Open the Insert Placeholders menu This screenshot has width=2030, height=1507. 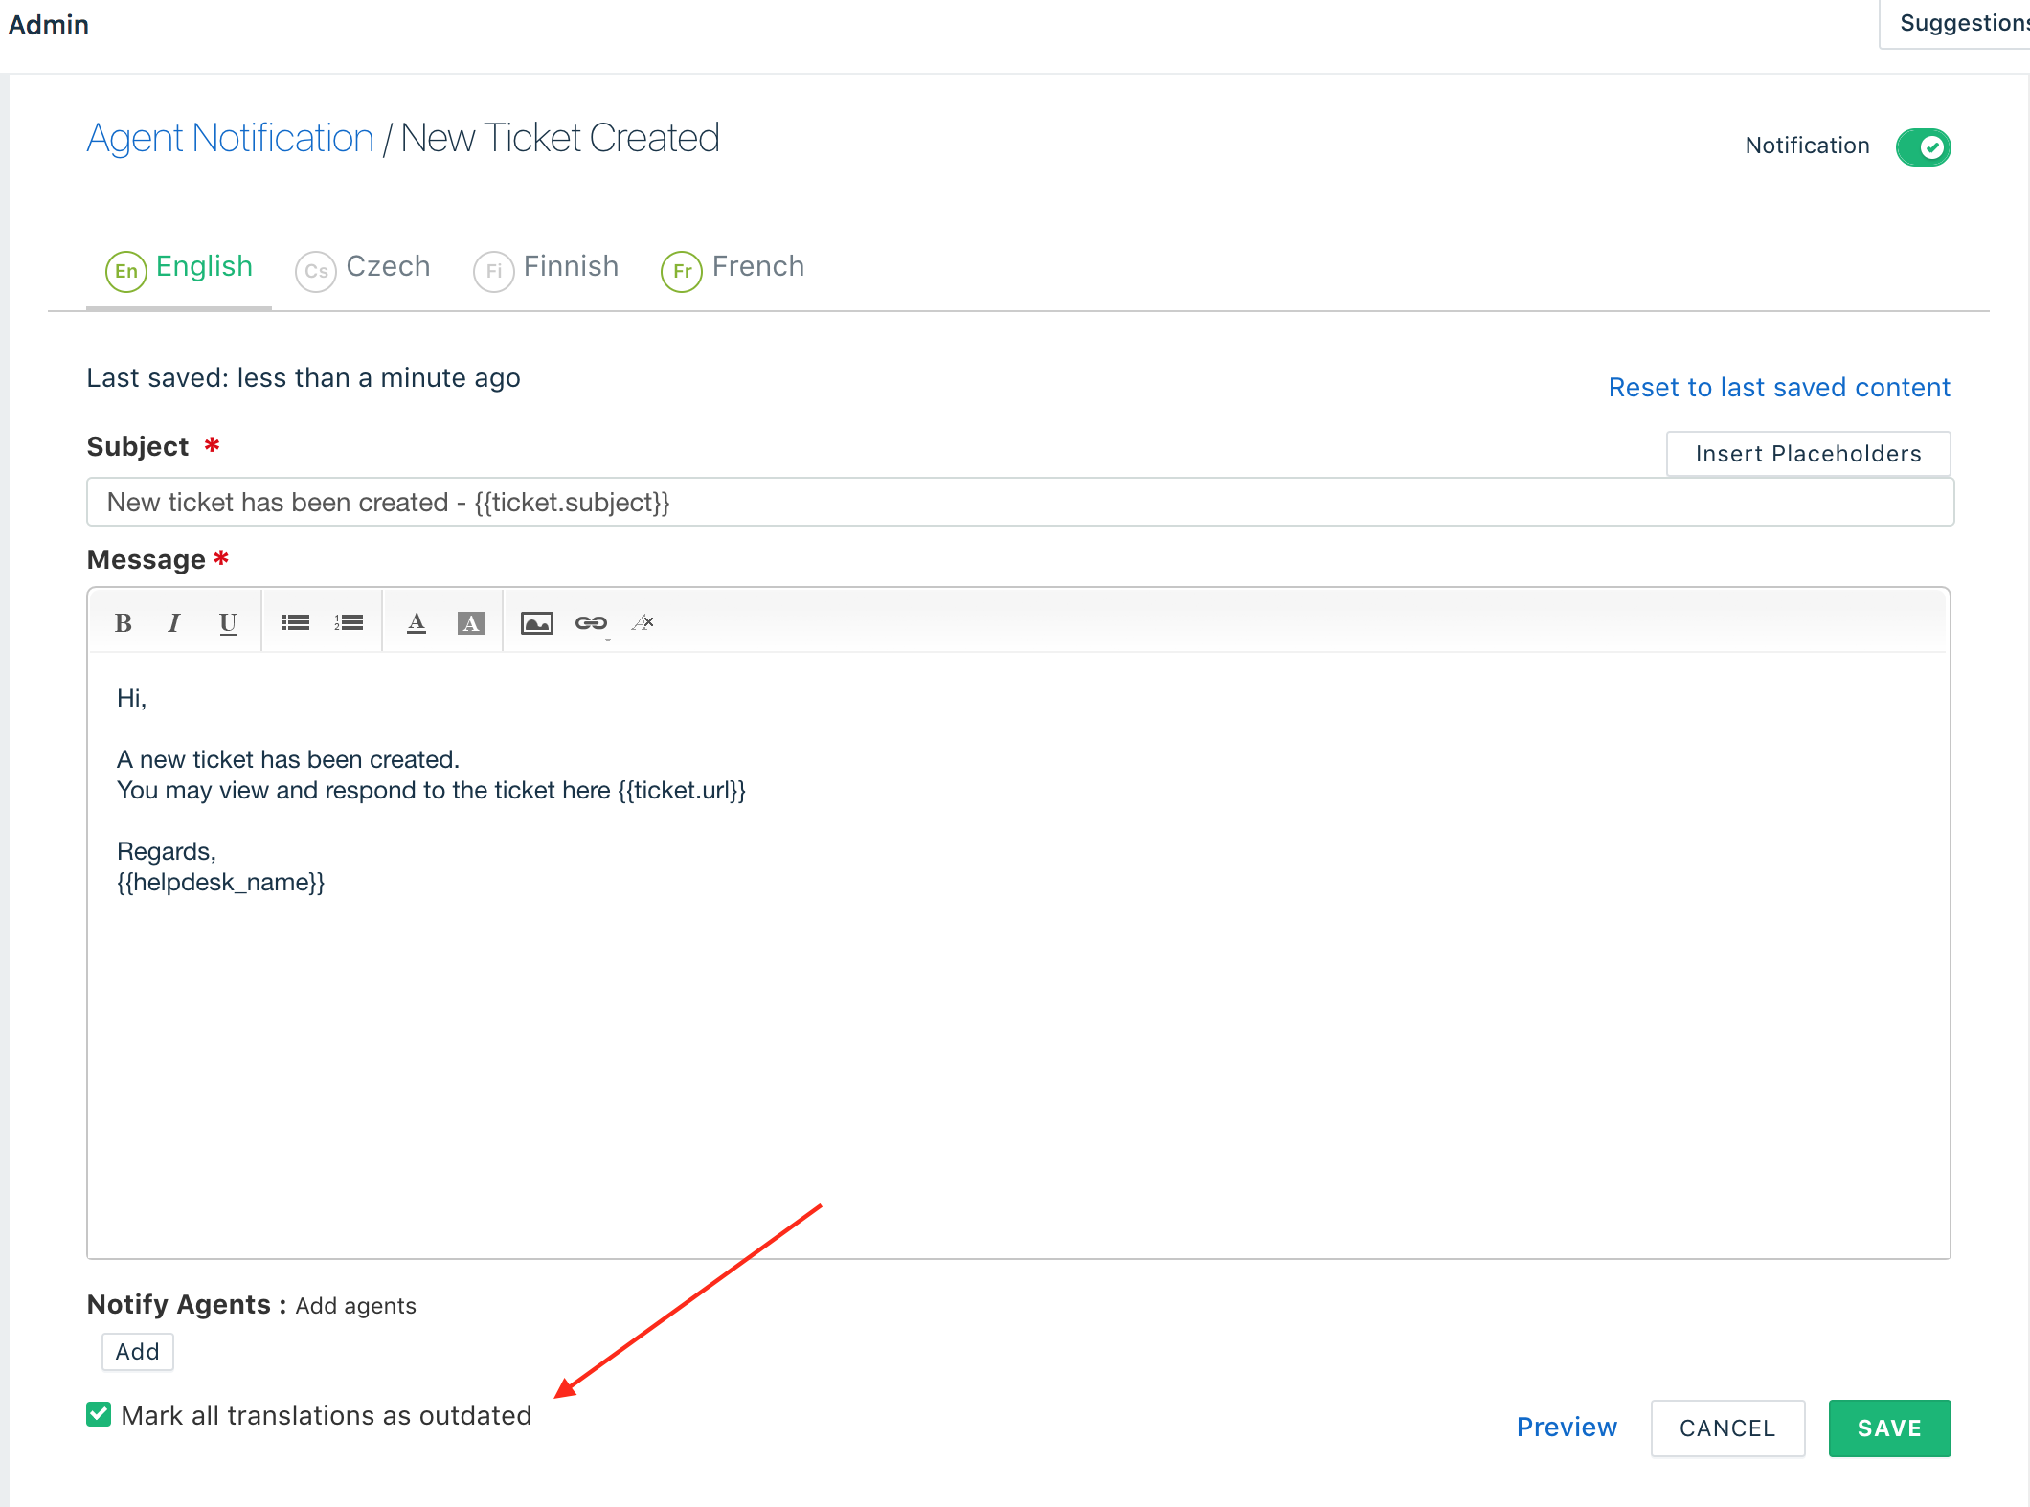(x=1808, y=454)
